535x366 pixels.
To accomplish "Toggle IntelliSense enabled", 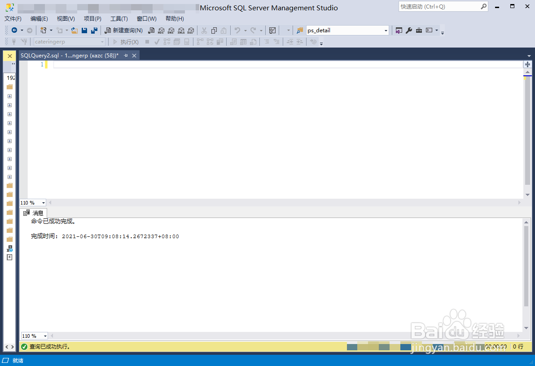I will click(x=187, y=42).
